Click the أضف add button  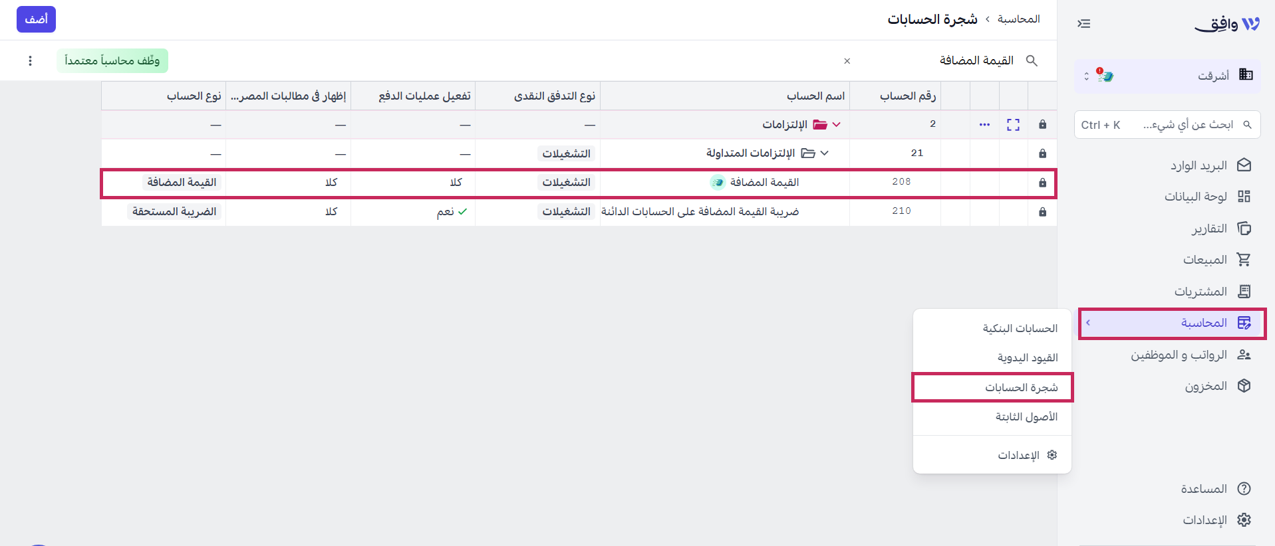click(36, 19)
